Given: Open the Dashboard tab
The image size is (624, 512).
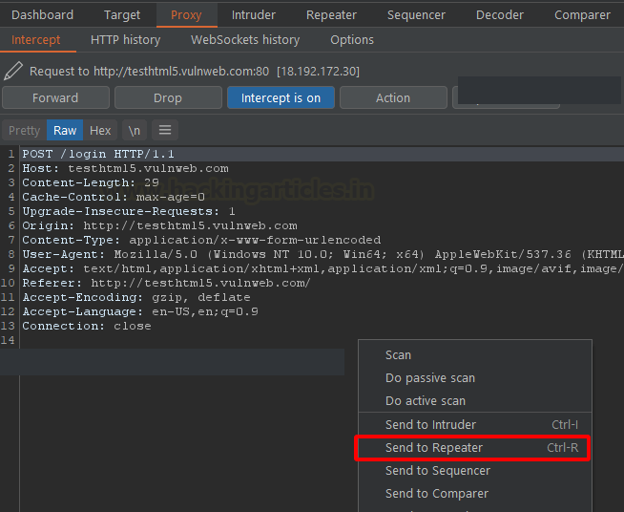Looking at the screenshot, I should (43, 14).
